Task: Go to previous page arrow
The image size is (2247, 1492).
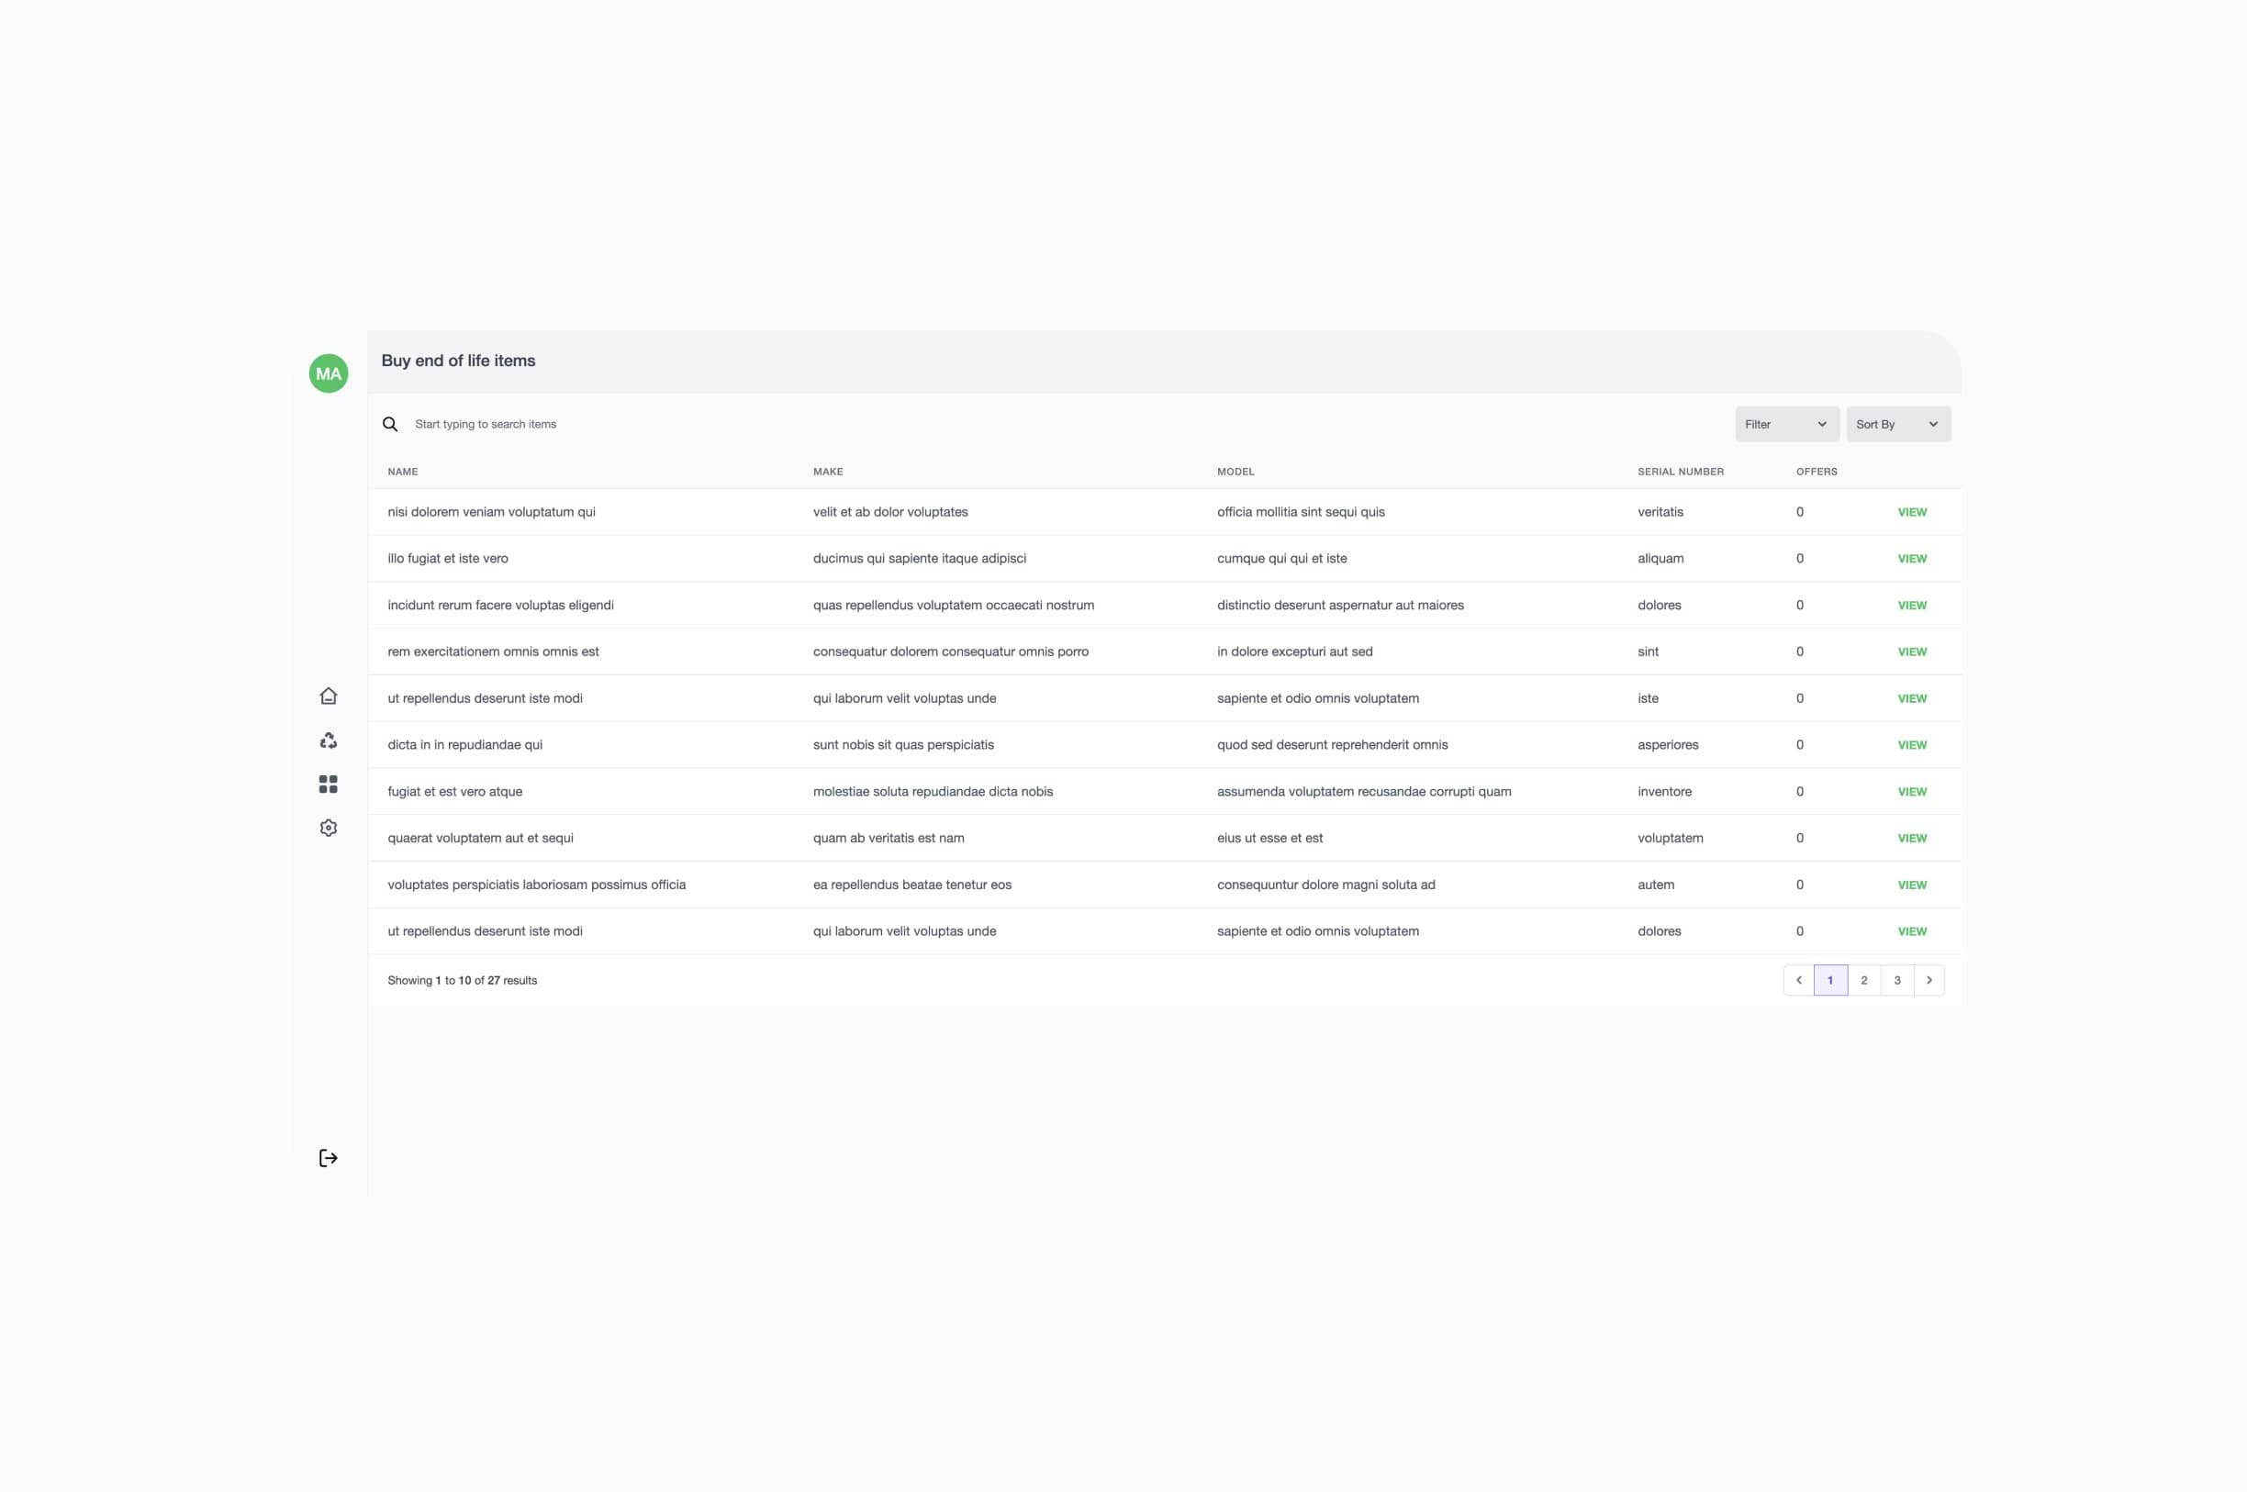Action: pos(1799,980)
